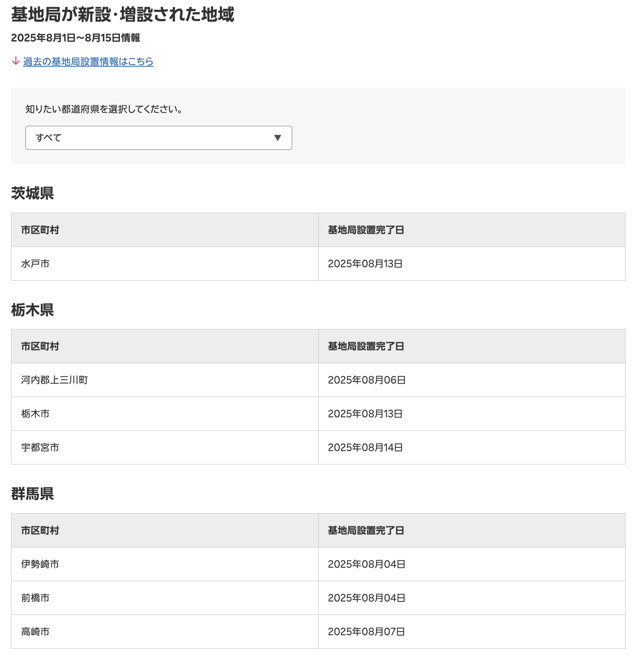Click the 高崎市 cell
This screenshot has height=655, width=635.
coord(165,632)
